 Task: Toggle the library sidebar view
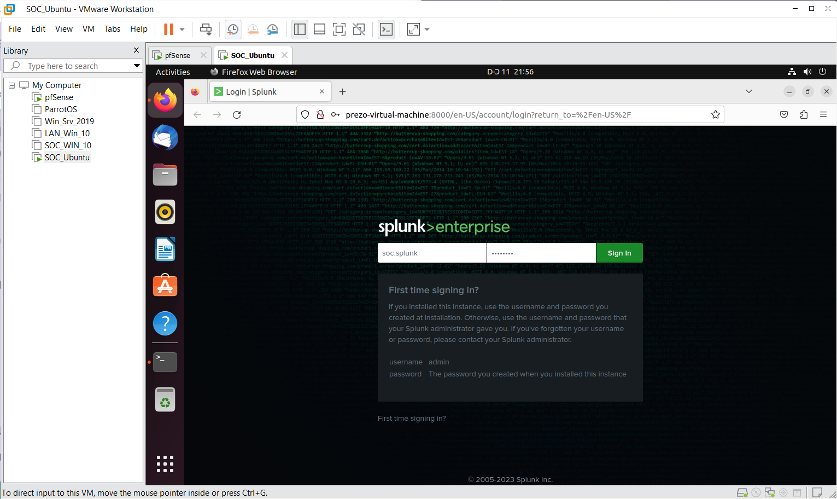tap(300, 29)
